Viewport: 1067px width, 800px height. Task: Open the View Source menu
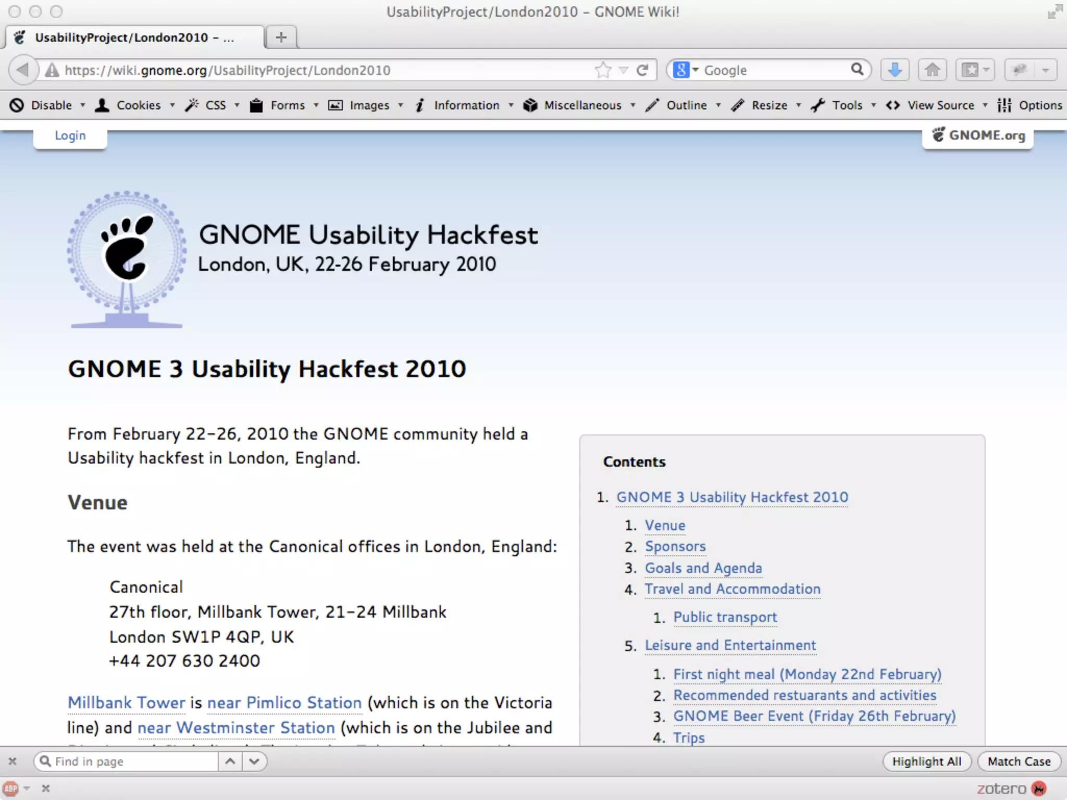(940, 105)
